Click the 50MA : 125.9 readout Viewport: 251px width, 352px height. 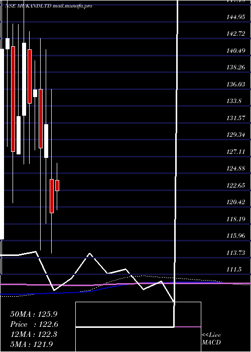tap(34, 314)
